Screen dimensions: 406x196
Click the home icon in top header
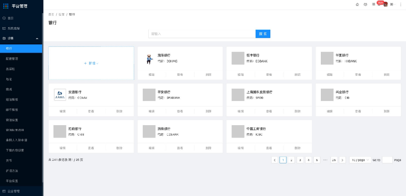click(357, 4)
